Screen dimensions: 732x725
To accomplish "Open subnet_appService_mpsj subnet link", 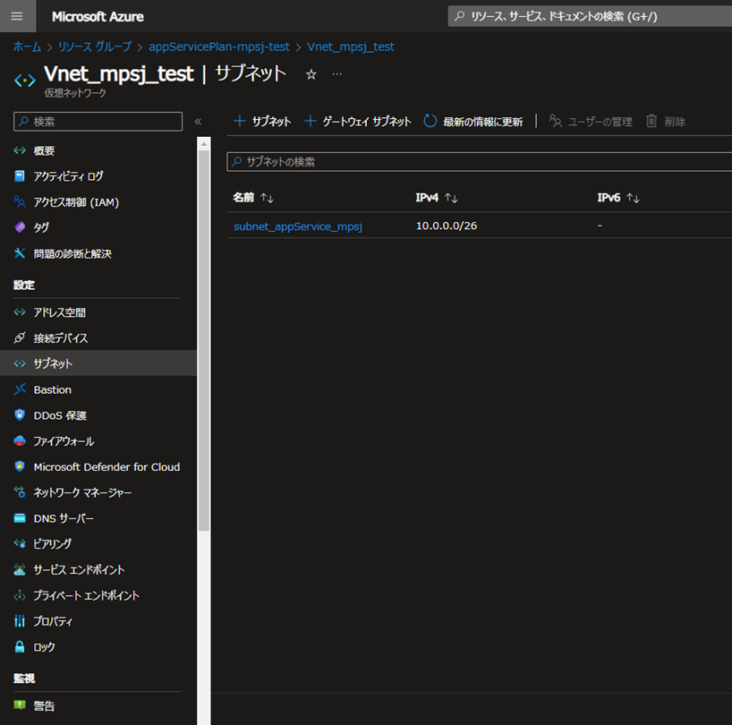I will pyautogui.click(x=298, y=226).
